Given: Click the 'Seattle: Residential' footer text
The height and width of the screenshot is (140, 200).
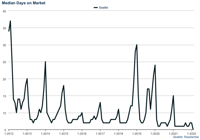Looking at the screenshot, I should (186, 137).
